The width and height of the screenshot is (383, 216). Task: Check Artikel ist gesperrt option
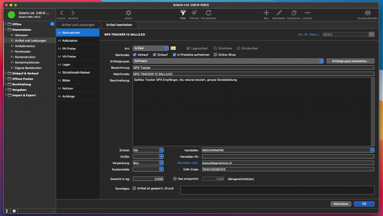(134, 188)
